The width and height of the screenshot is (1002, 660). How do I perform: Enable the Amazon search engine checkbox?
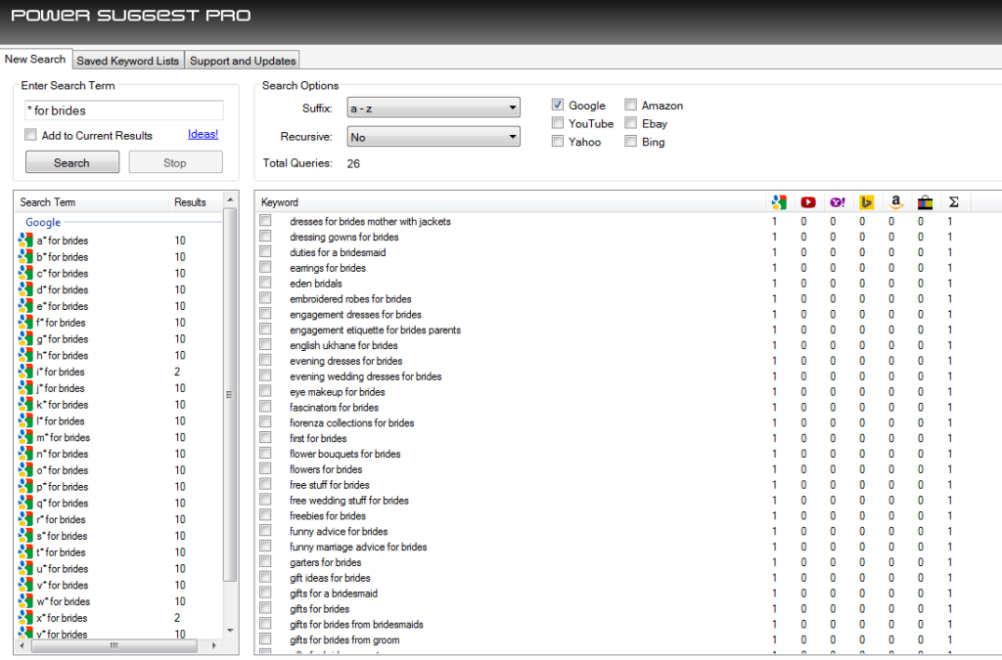(631, 105)
